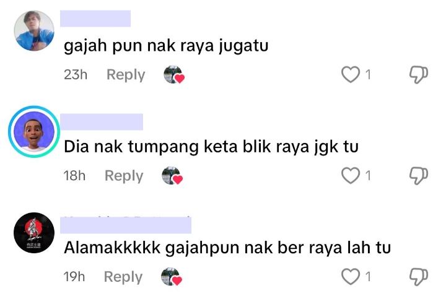Dislike the comment "gajah pun nak raya jugatu"
Screen dimensions: 446x296
418,75
